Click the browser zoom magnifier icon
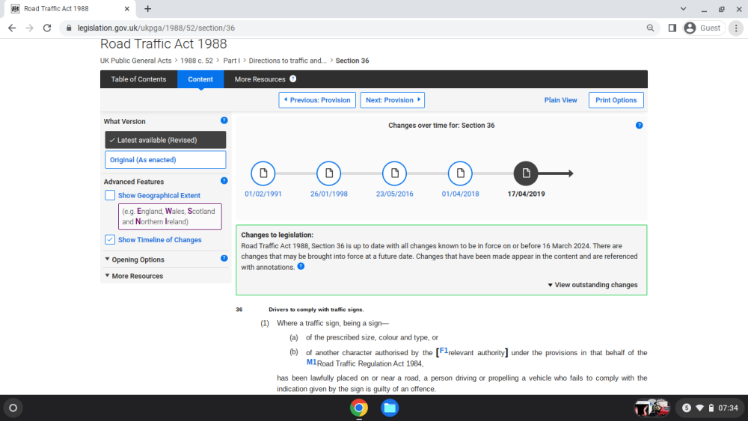Image resolution: width=748 pixels, height=421 pixels. click(x=650, y=28)
